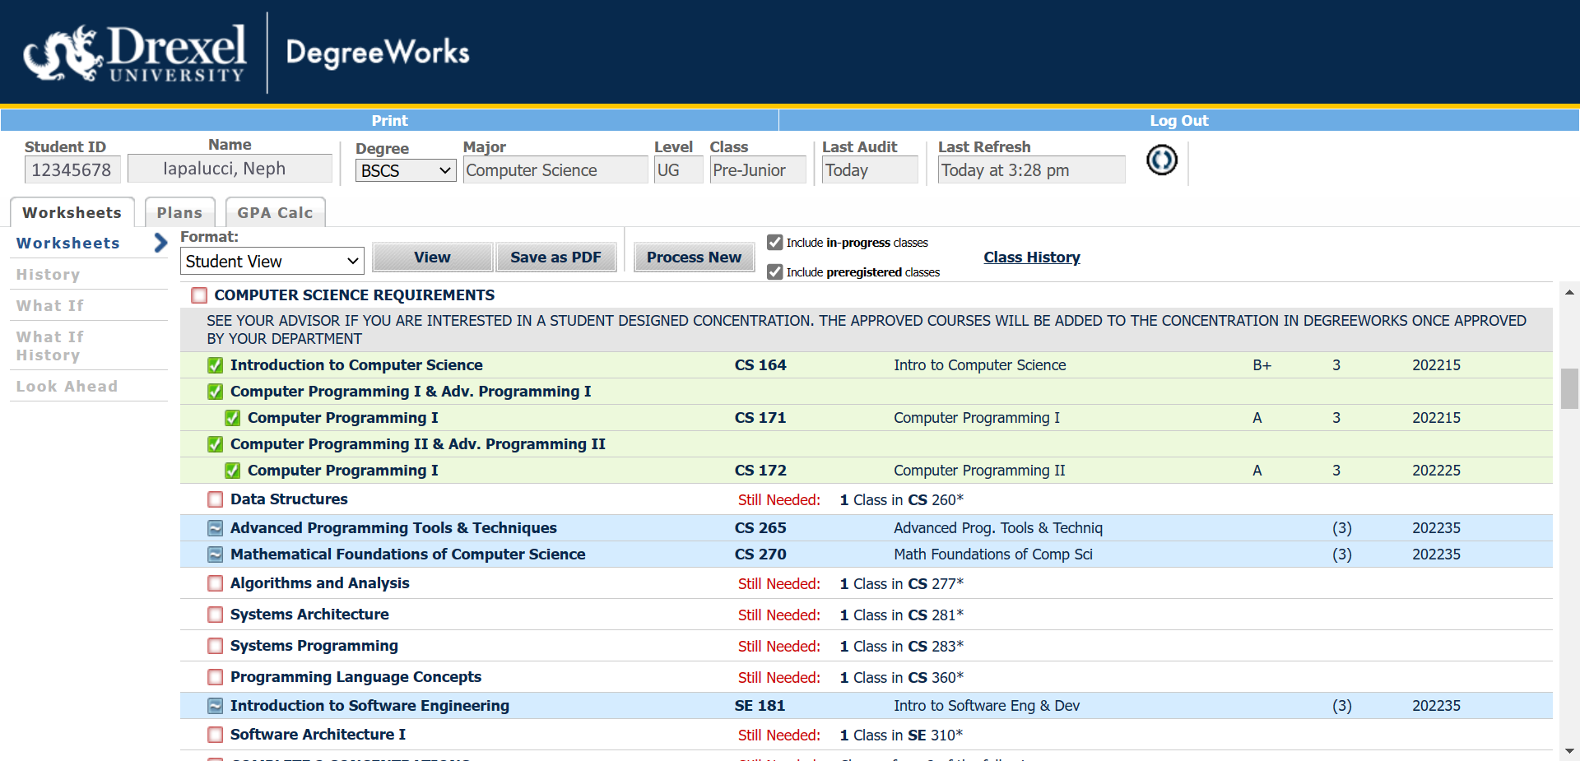Switch to the Worksheets tab
The image size is (1580, 761).
pyautogui.click(x=72, y=212)
